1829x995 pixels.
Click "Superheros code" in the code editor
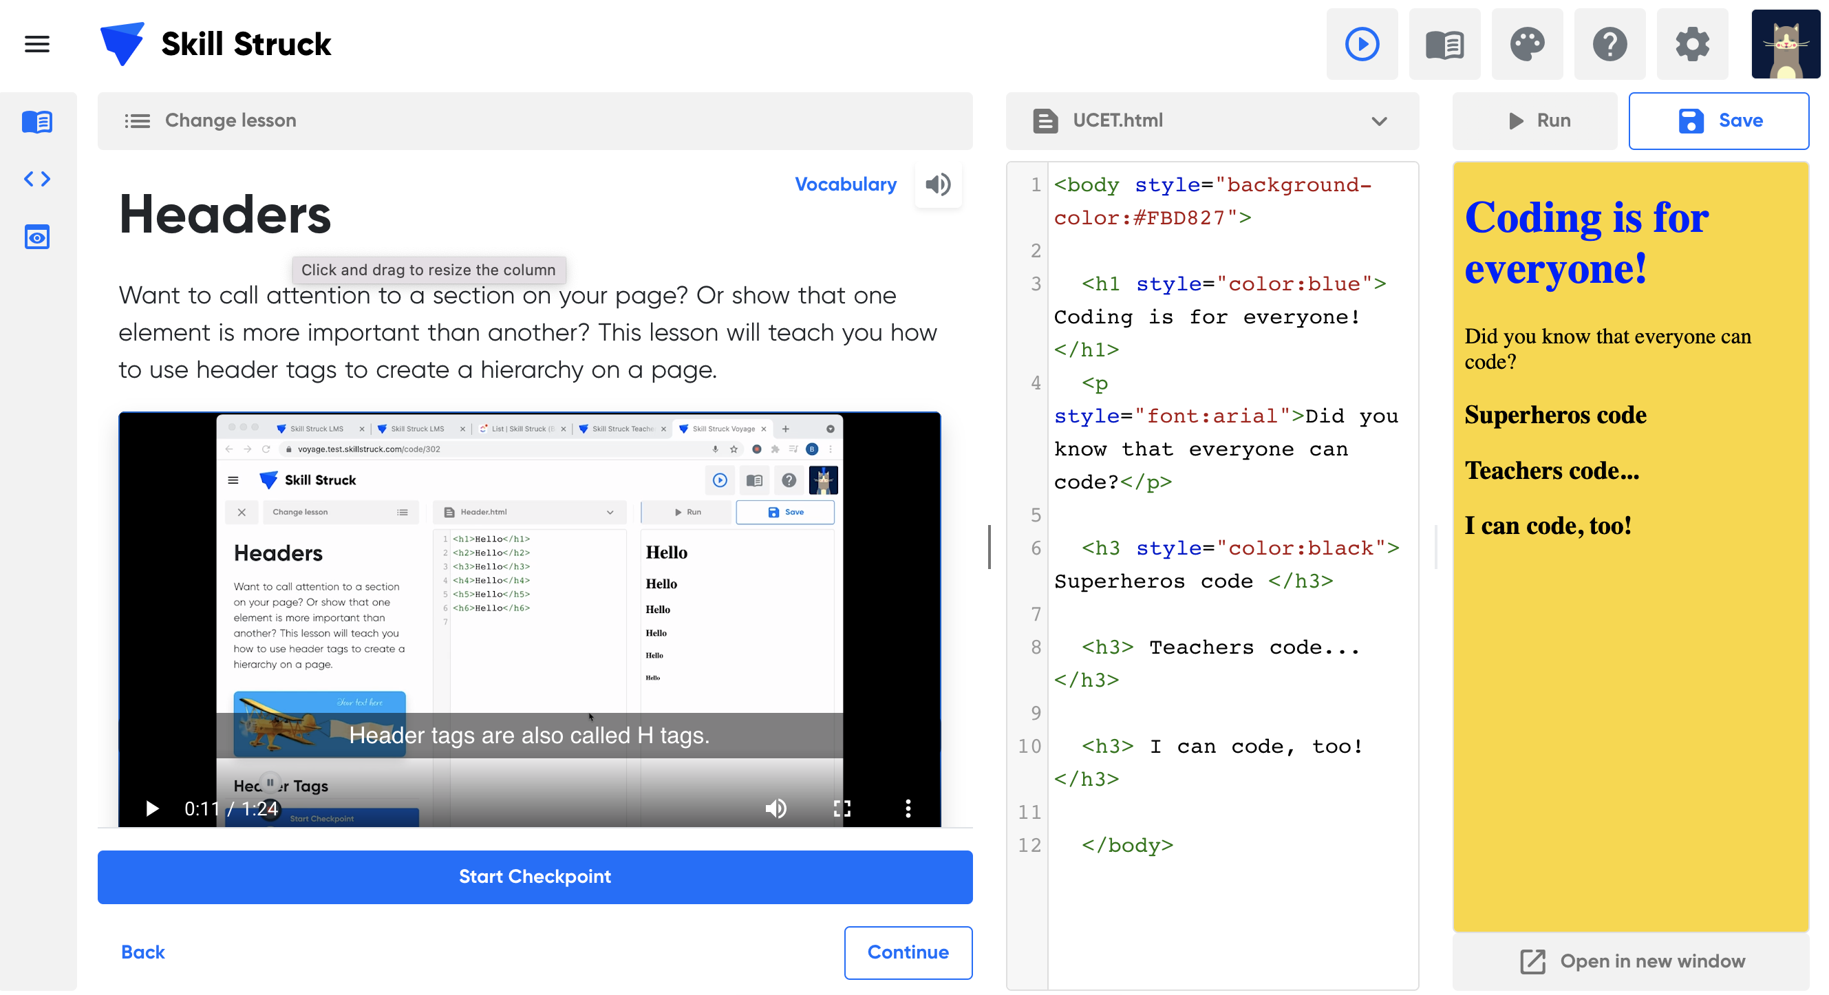tap(1154, 581)
